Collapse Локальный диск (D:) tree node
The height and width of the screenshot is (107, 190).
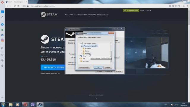(80, 46)
